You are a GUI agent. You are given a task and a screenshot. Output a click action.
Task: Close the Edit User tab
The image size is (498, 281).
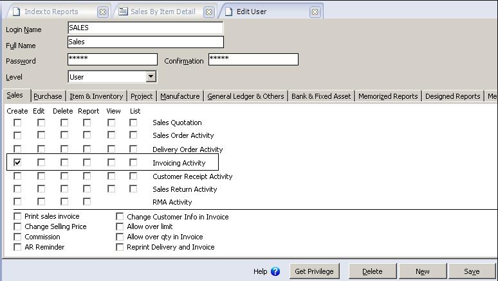point(314,12)
